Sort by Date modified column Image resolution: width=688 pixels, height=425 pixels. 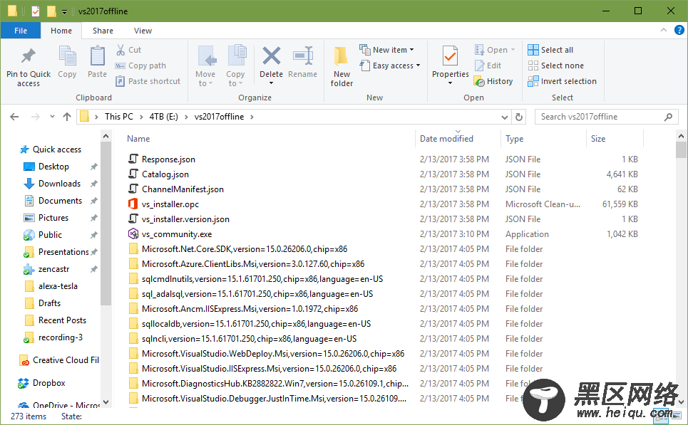coord(446,139)
